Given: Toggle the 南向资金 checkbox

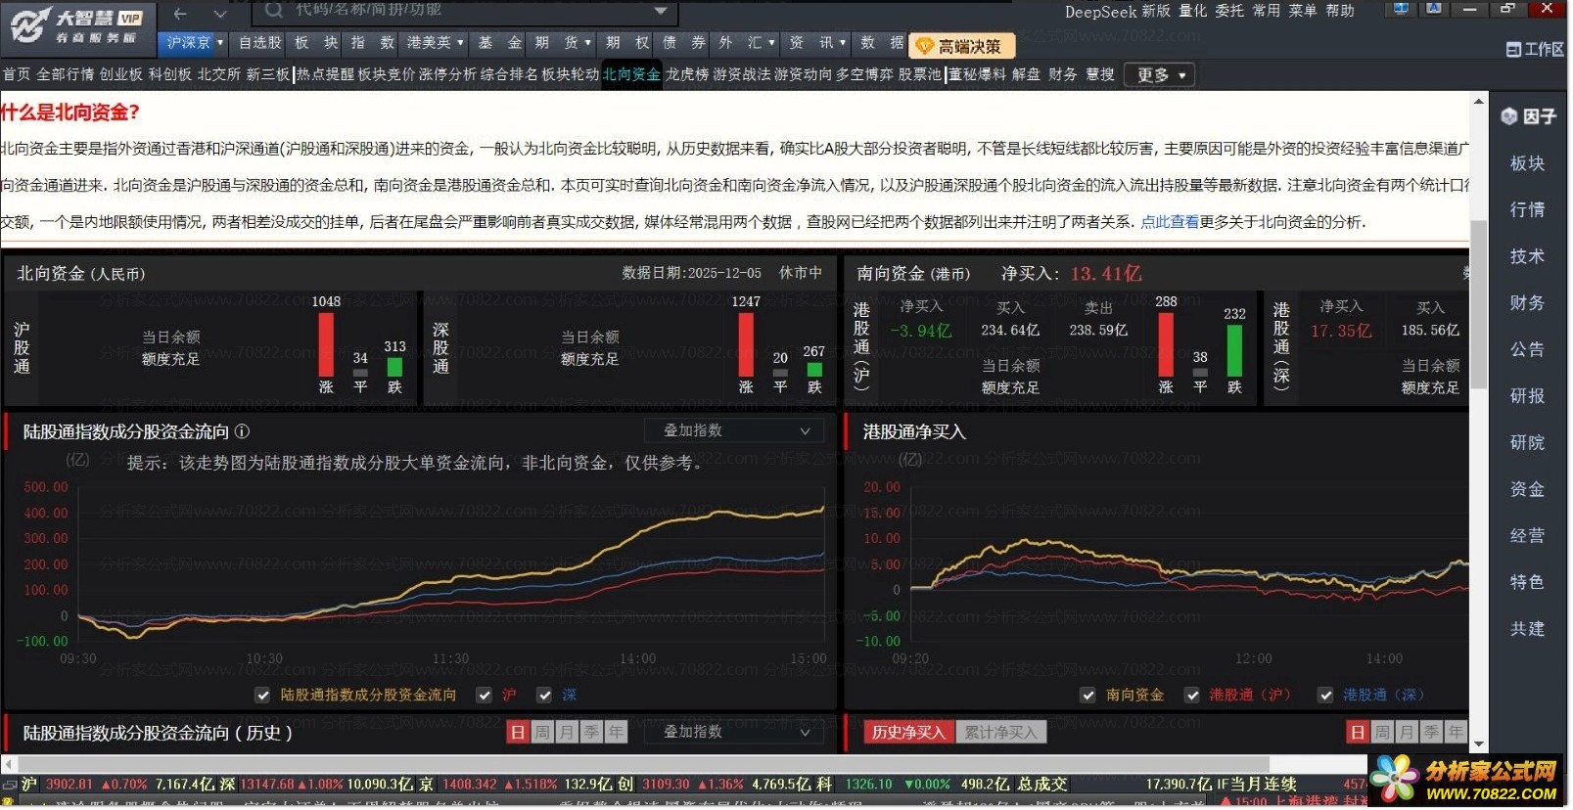Looking at the screenshot, I should [1087, 696].
